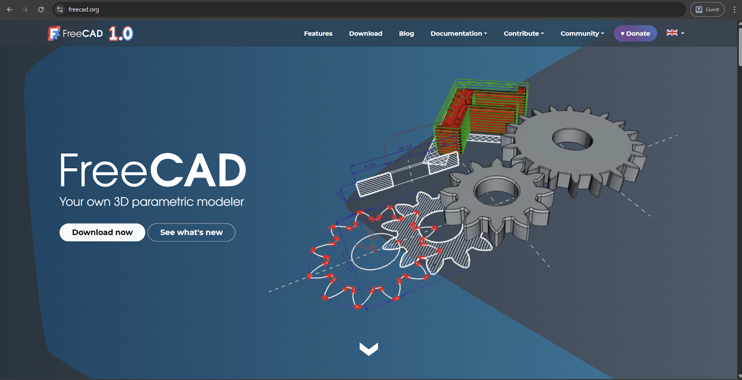Viewport: 742px width, 380px height.
Task: Expand the Contribute dropdown menu
Action: [524, 33]
